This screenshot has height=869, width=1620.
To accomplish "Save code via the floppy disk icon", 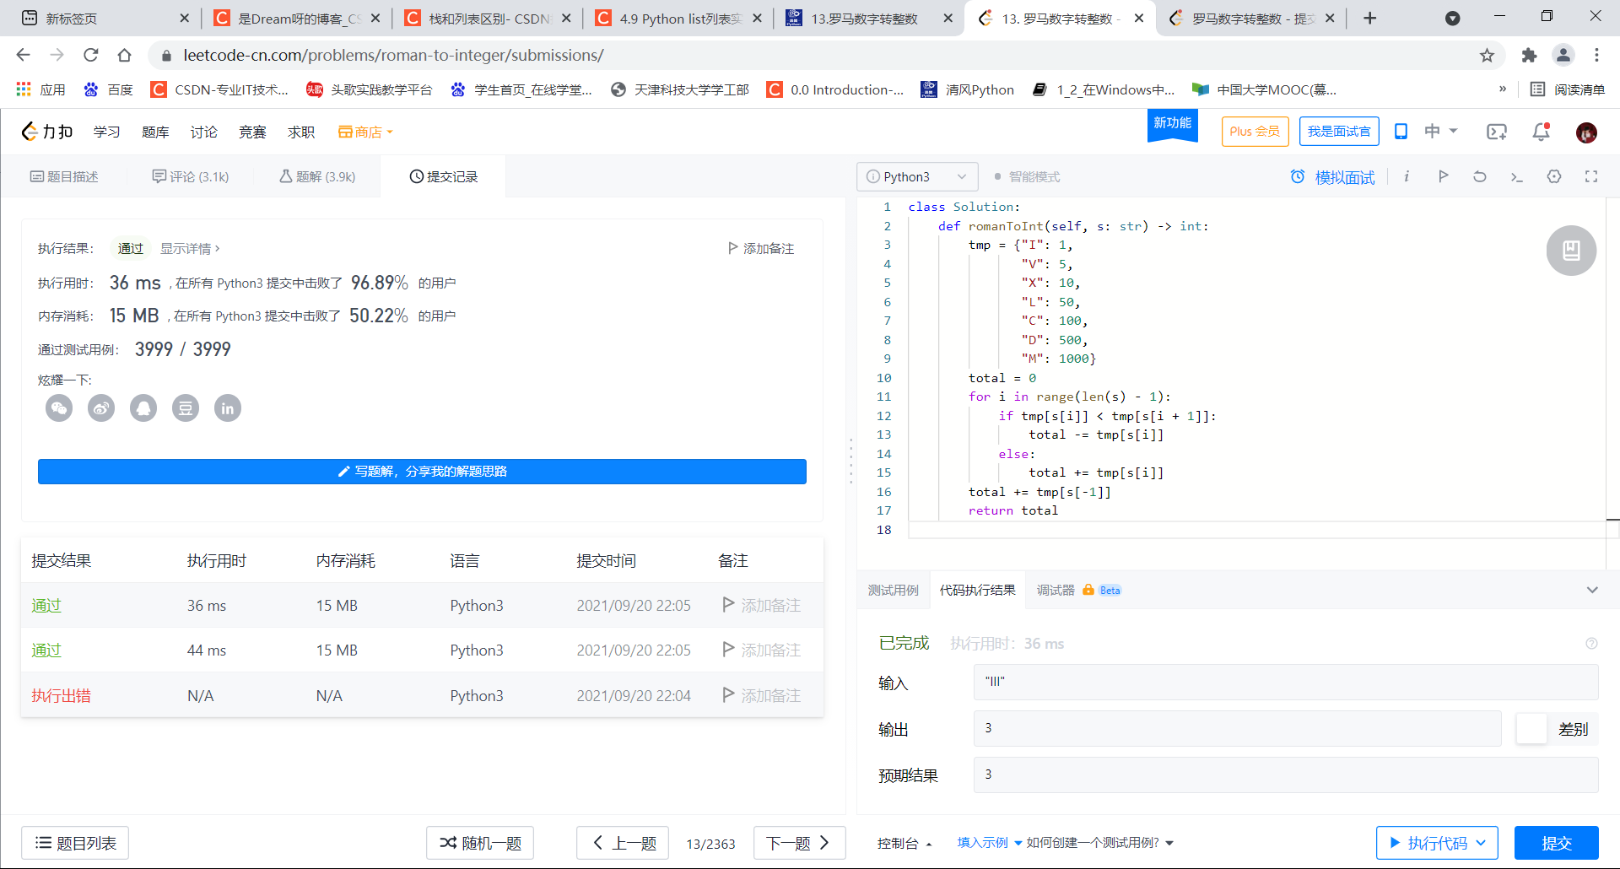I will pos(1570,250).
